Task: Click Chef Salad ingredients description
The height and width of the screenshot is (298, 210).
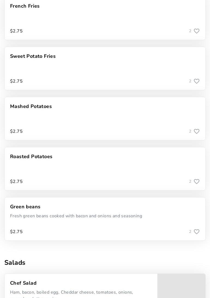Action: pos(71,292)
